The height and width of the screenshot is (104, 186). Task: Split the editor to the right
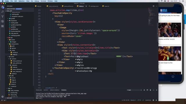tap(153, 6)
